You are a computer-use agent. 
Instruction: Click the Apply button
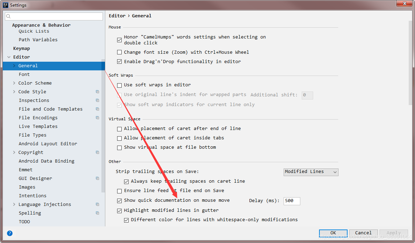393,233
